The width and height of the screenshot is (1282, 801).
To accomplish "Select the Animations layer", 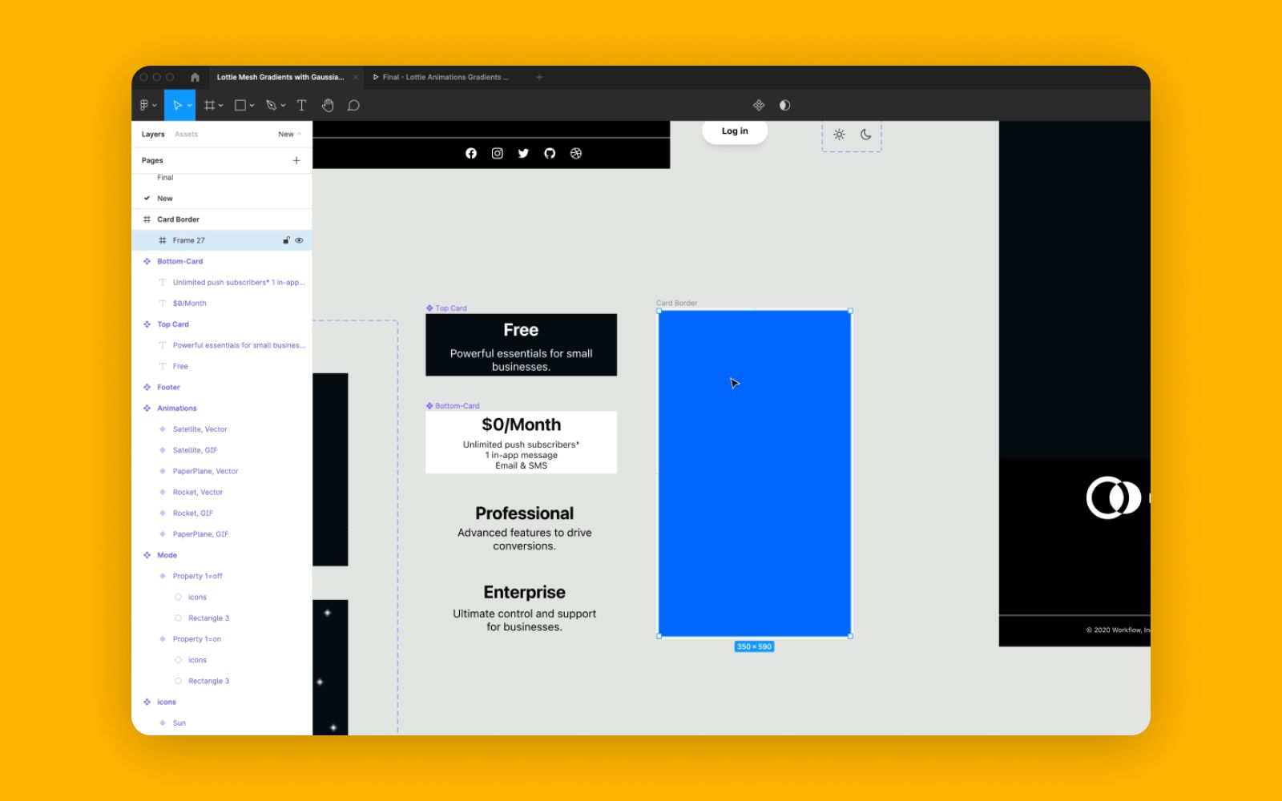I will tap(177, 409).
